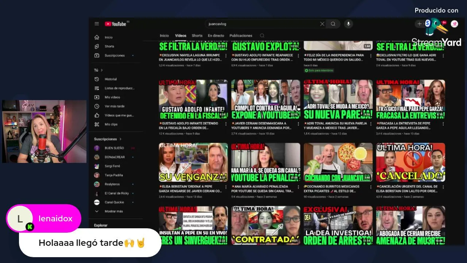Play La DEA investiga thumbnail
The image size is (467, 263).
(x=338, y=225)
